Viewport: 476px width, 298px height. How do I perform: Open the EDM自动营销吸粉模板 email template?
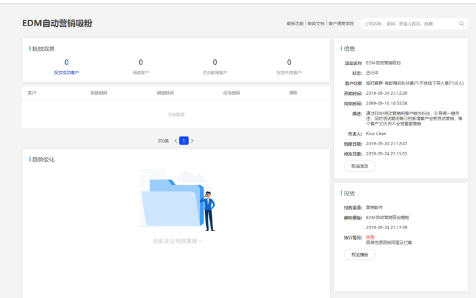pyautogui.click(x=388, y=218)
